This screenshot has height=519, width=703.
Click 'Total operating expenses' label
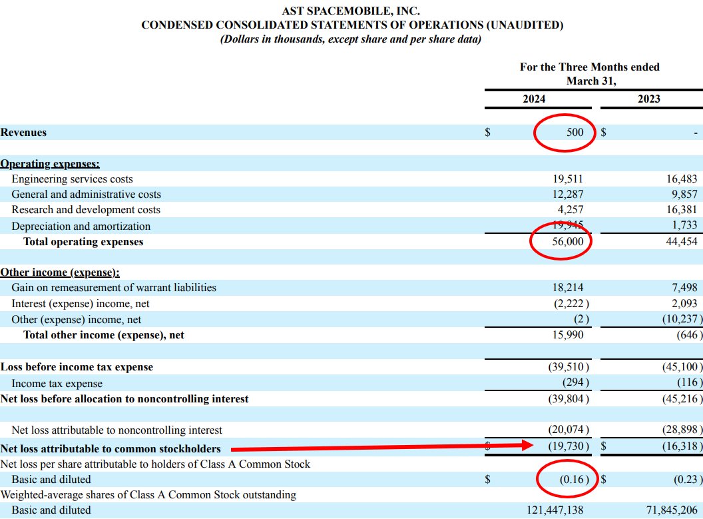point(83,242)
